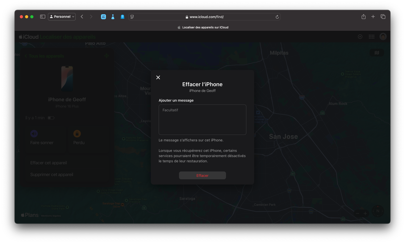The image size is (405, 243).
Task: Open the flask extension icon
Action: tap(113, 17)
